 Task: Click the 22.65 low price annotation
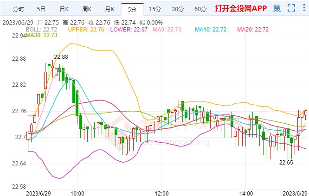[286, 163]
